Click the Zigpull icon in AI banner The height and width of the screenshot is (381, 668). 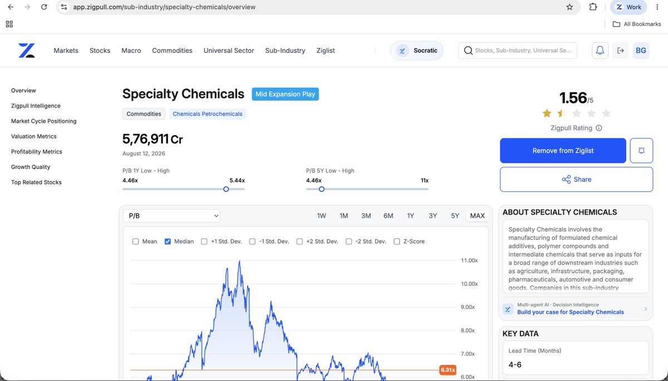point(508,309)
